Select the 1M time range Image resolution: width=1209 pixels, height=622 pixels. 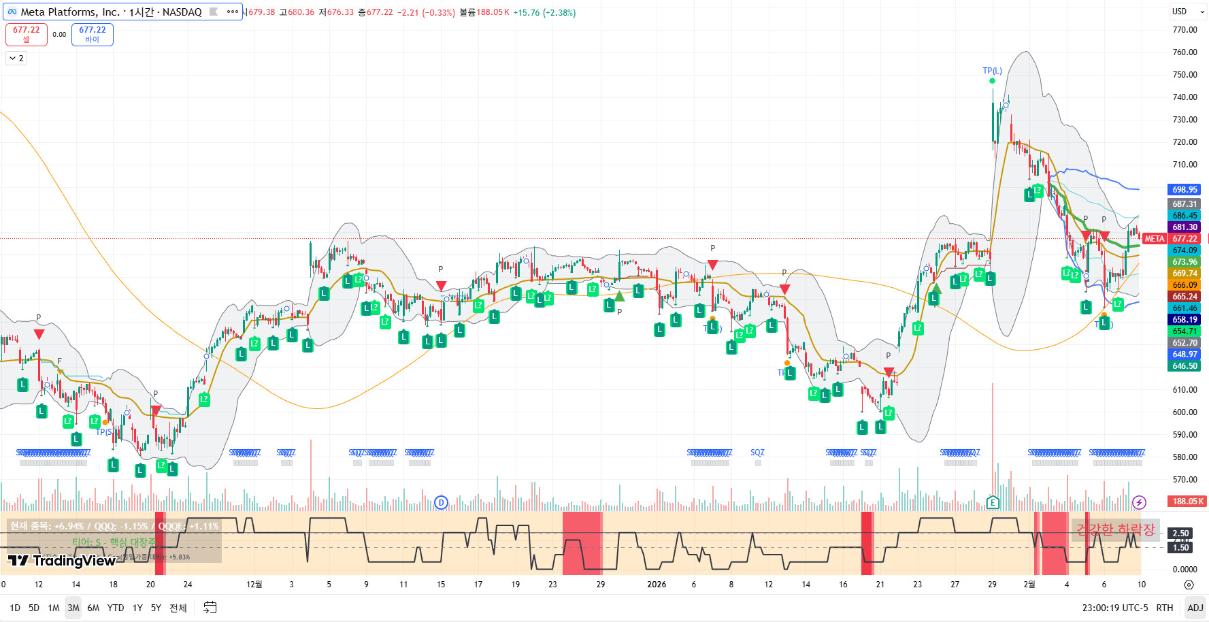point(54,608)
